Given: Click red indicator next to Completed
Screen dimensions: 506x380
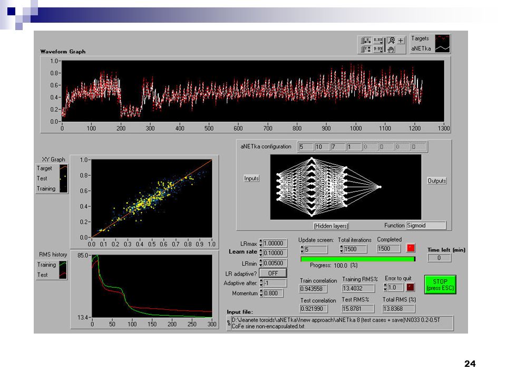Looking at the screenshot, I should 411,248.
